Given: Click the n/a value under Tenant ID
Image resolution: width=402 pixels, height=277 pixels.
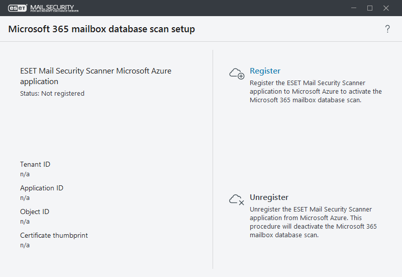Looking at the screenshot, I should (x=25, y=174).
